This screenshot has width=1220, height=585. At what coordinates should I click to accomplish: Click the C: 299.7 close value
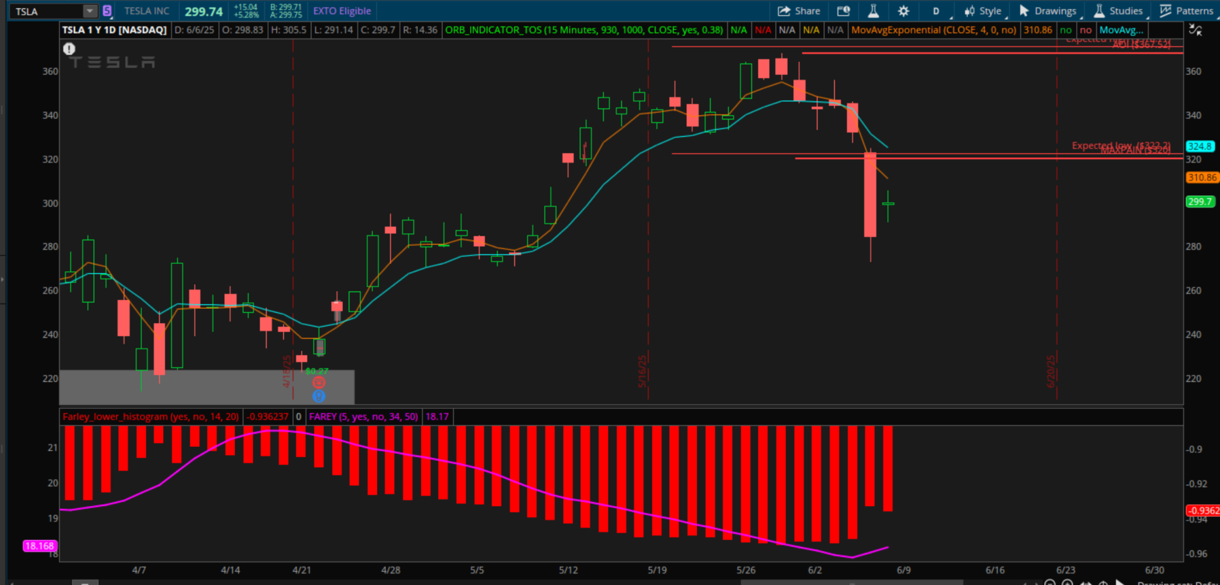[378, 30]
